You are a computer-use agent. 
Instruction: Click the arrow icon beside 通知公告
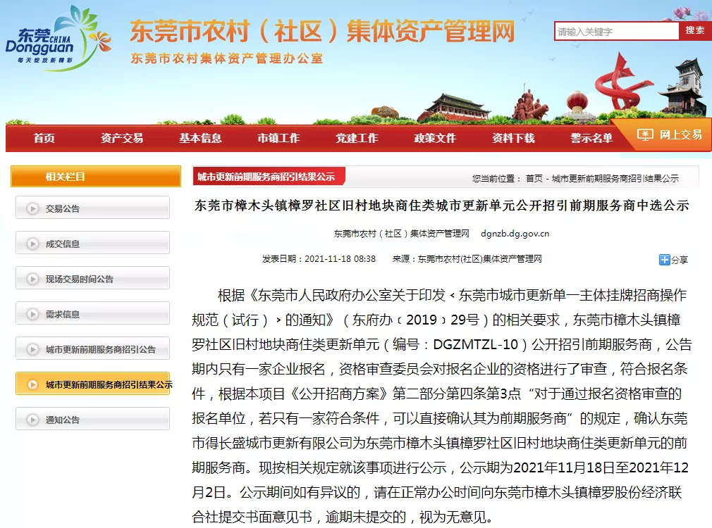(x=32, y=420)
